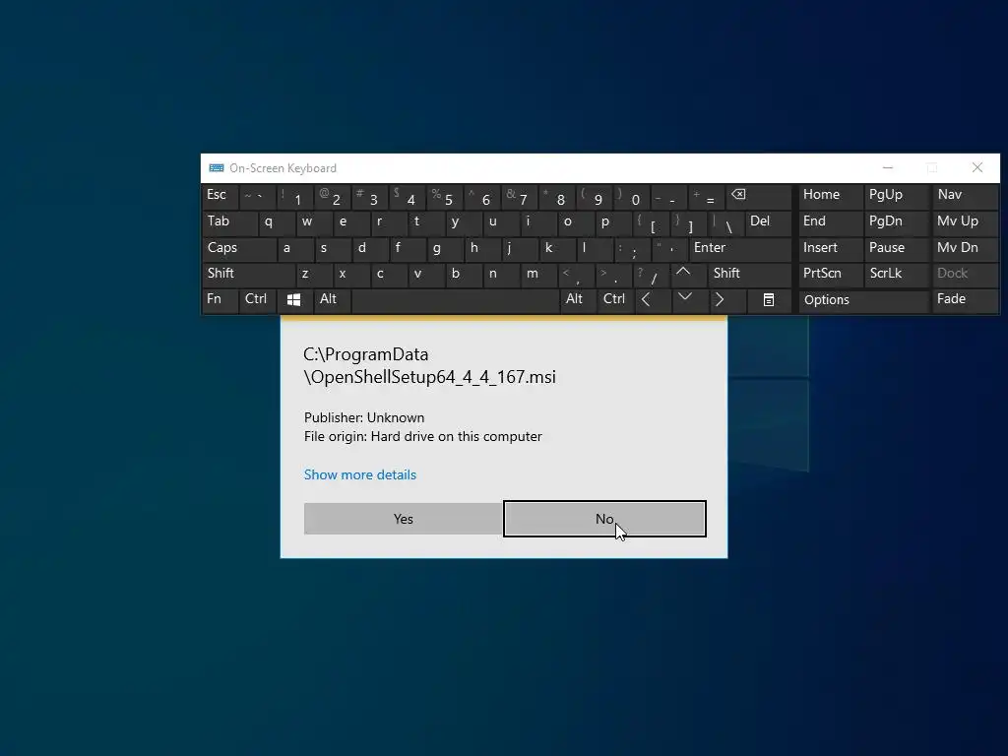Toggle the left Shift key
The height and width of the screenshot is (756, 1008).
click(x=249, y=275)
